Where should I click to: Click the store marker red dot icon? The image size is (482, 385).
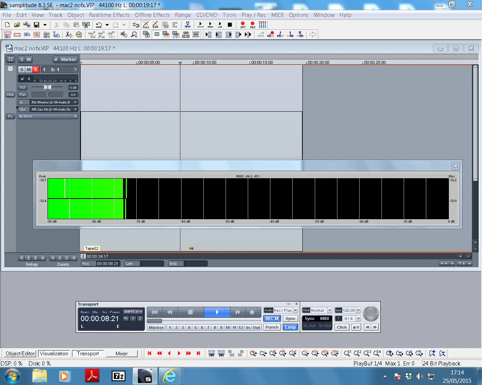click(x=271, y=35)
